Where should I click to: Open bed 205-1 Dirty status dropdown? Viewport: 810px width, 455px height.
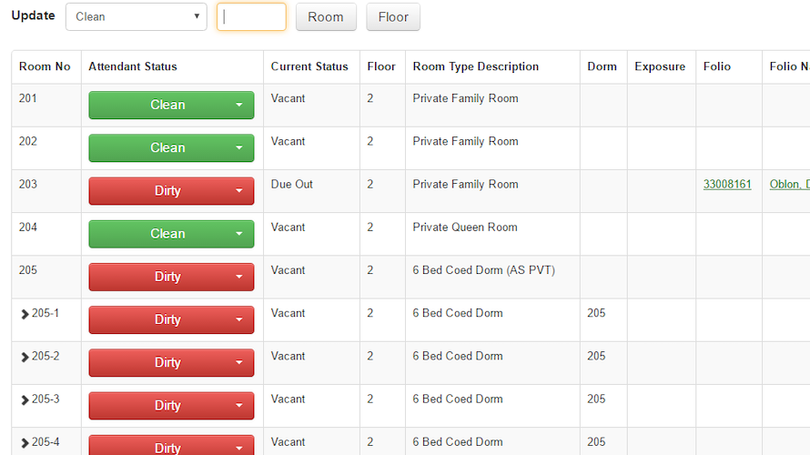[171, 319]
